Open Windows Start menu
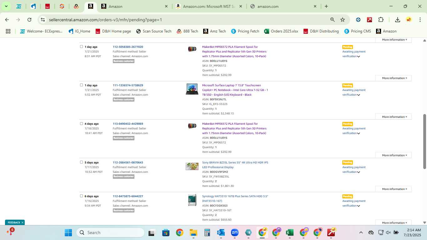The image size is (427, 240). [68, 232]
